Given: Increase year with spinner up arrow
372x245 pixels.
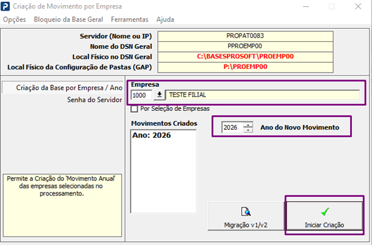Looking at the screenshot, I should pos(248,125).
